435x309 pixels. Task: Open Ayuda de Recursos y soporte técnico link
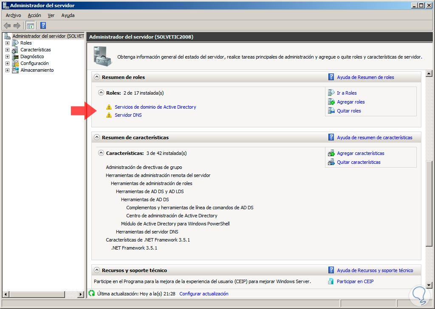click(x=375, y=270)
